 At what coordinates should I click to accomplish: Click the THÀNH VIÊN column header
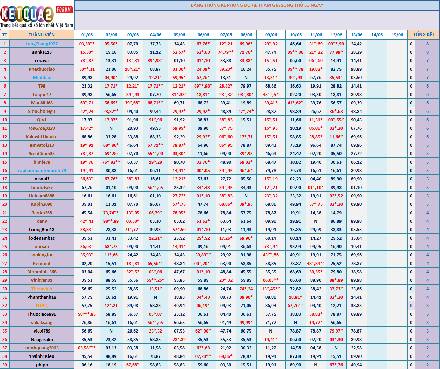pos(42,35)
